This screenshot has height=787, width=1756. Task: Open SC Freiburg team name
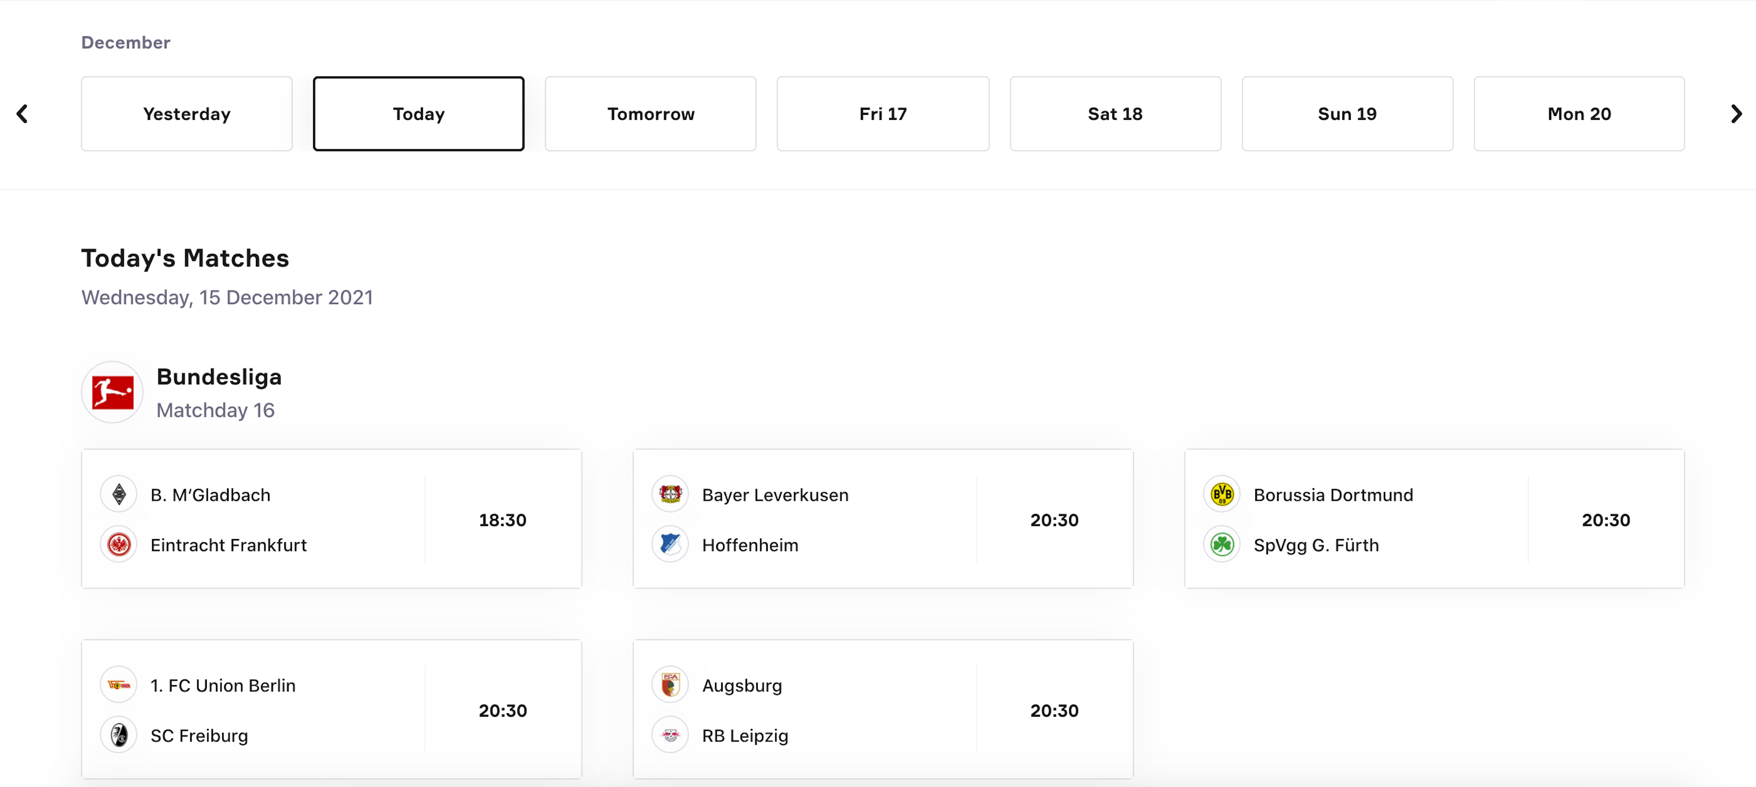199,735
